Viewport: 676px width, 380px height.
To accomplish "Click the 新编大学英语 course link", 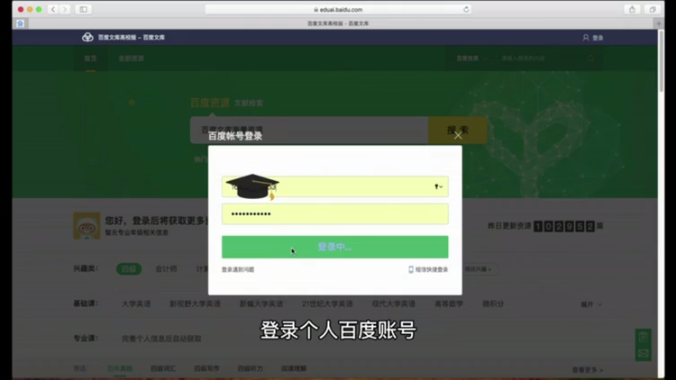I will pyautogui.click(x=260, y=303).
